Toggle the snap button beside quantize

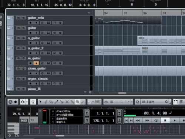coord(106,102)
